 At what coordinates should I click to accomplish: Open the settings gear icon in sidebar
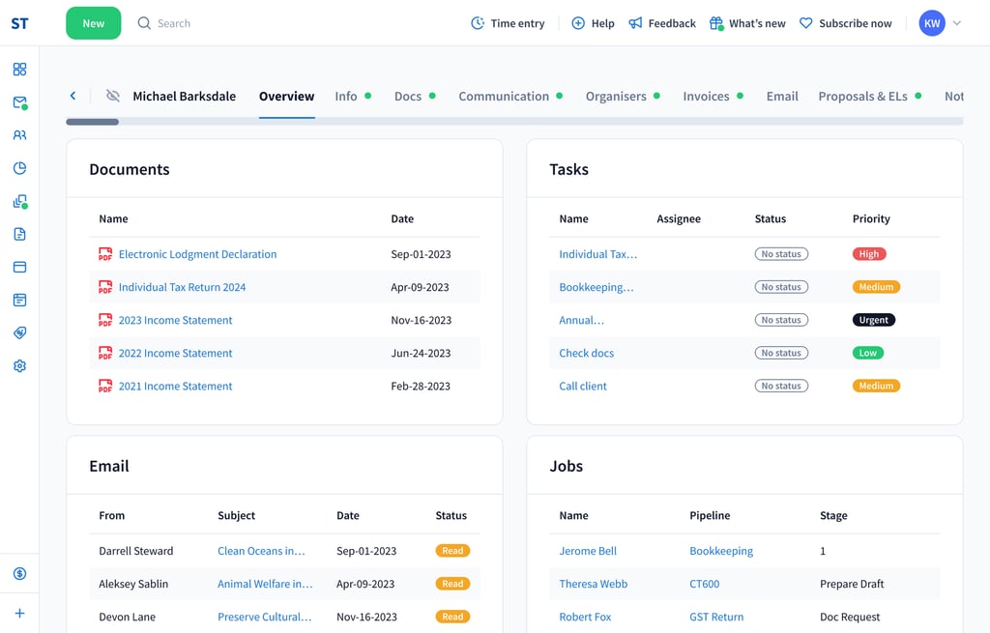(19, 366)
